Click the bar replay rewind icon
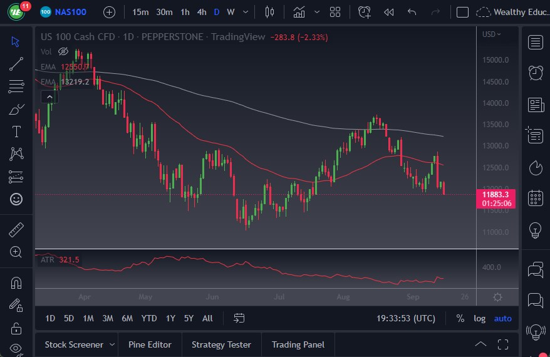 click(388, 12)
